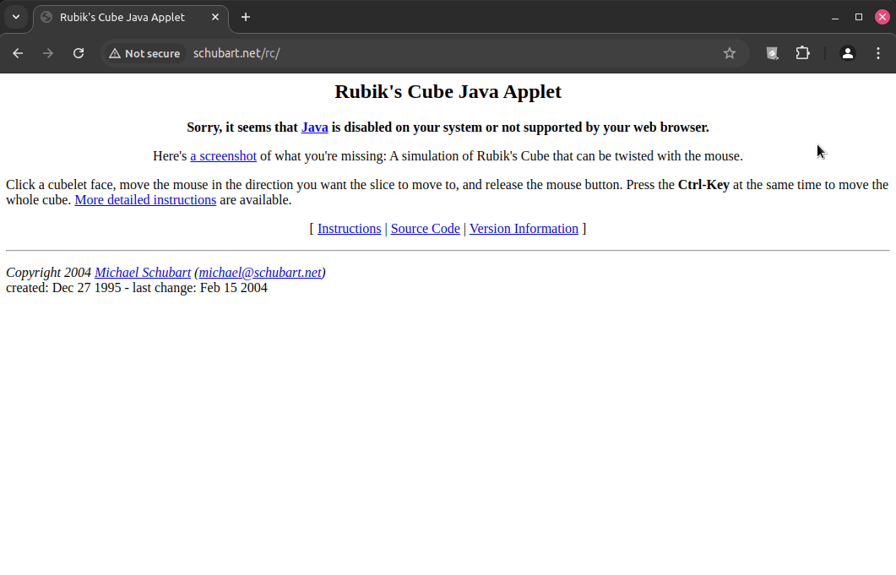896x575 pixels.
Task: Open Chrome's three-dot menu
Action: pyautogui.click(x=878, y=53)
